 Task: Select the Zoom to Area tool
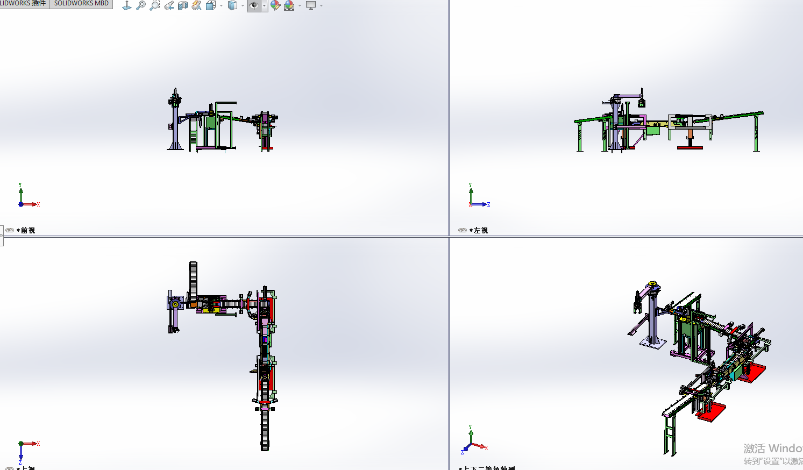point(155,5)
